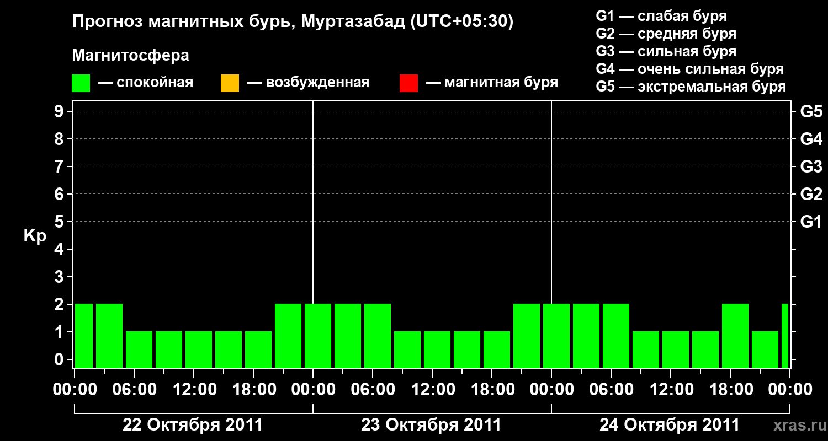Click the G1 label on right axis
Viewport: 828px width, 441px height.
[x=811, y=222]
